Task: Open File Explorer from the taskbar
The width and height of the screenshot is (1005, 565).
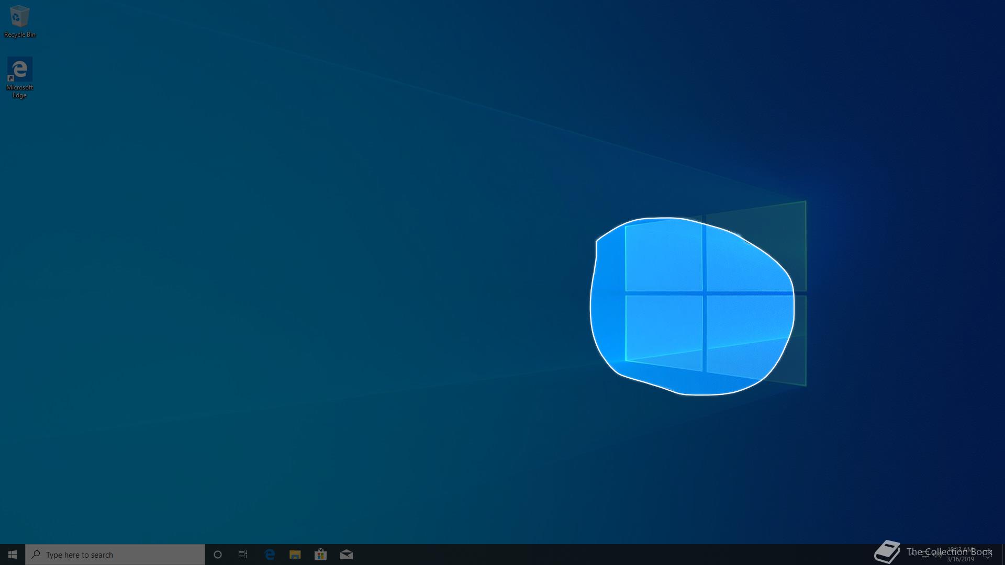Action: pyautogui.click(x=295, y=555)
